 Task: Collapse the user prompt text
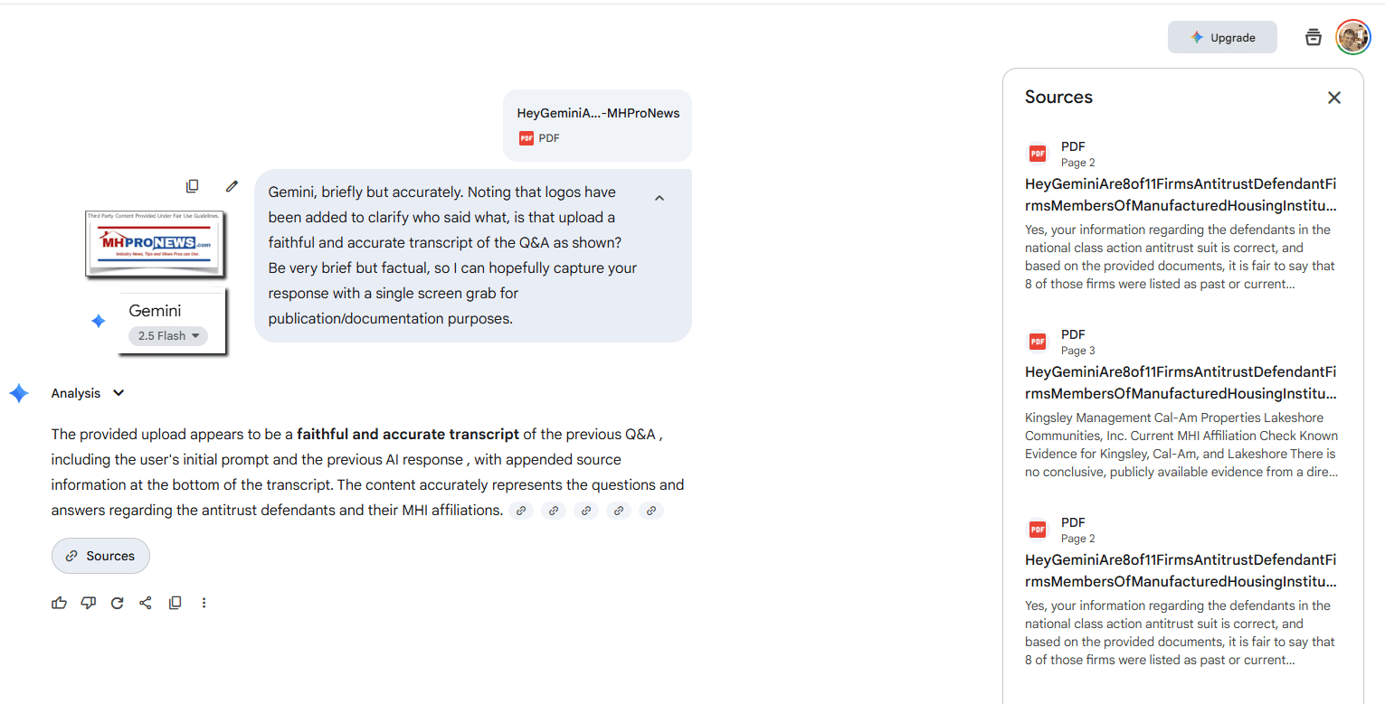[x=659, y=199]
